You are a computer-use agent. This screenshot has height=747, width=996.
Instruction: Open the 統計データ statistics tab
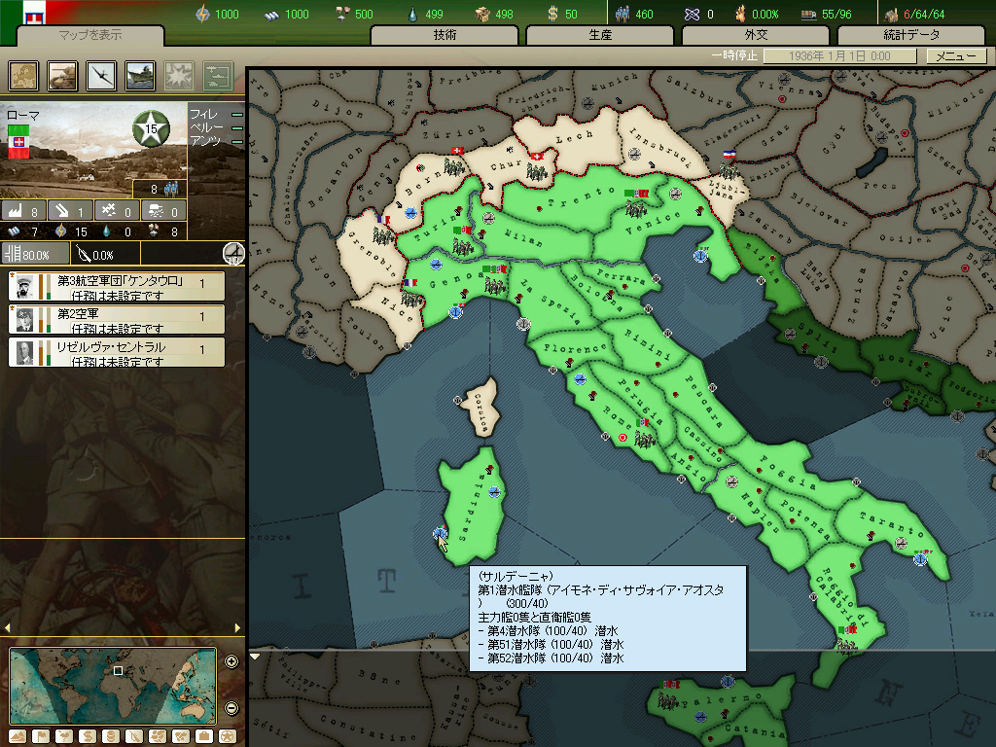tap(911, 35)
